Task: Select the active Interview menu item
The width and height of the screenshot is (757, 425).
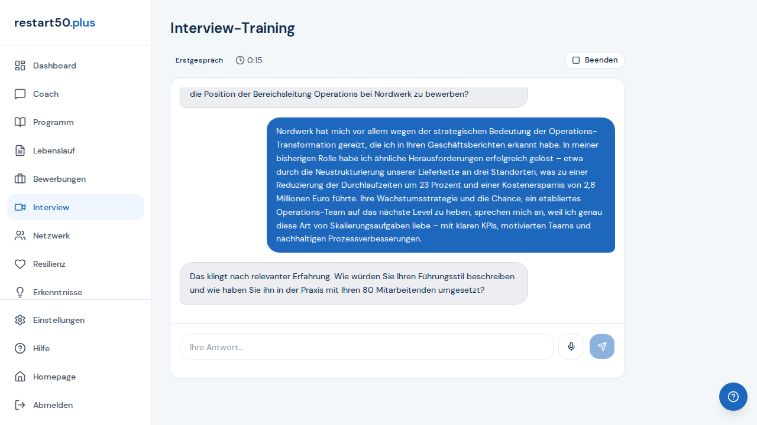Action: [x=75, y=207]
